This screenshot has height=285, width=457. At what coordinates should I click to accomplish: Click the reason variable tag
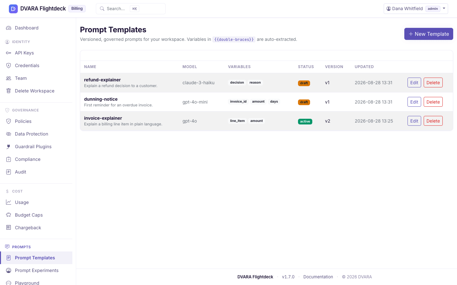(255, 83)
